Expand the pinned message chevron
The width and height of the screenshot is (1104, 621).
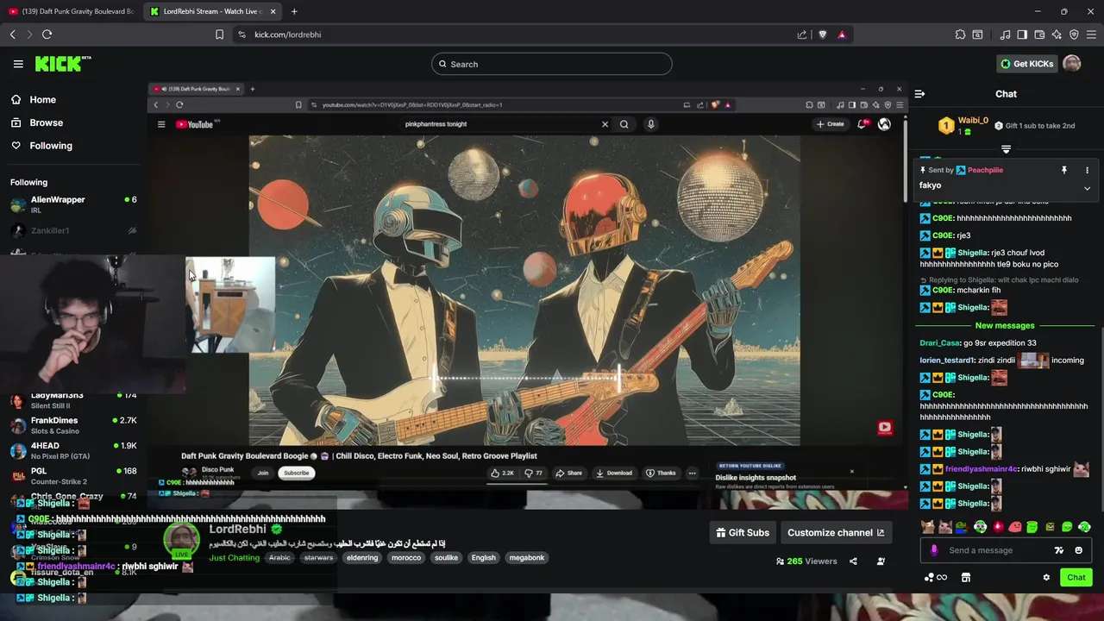point(1087,188)
